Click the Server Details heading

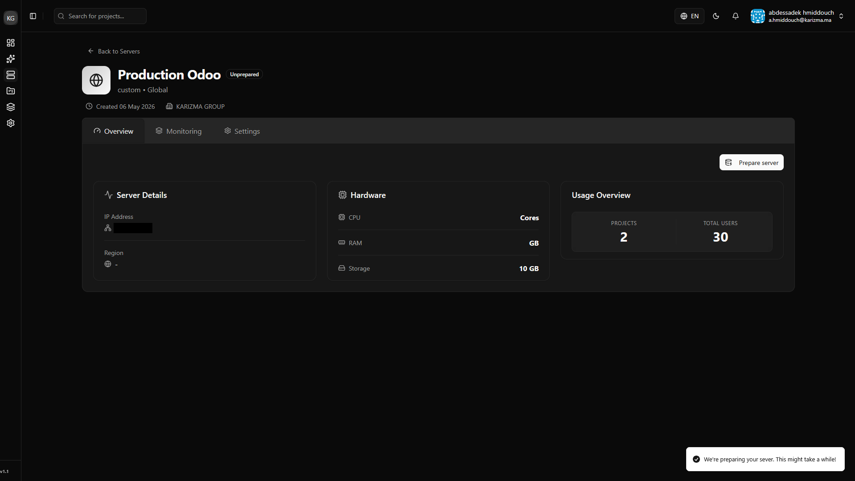pos(142,195)
